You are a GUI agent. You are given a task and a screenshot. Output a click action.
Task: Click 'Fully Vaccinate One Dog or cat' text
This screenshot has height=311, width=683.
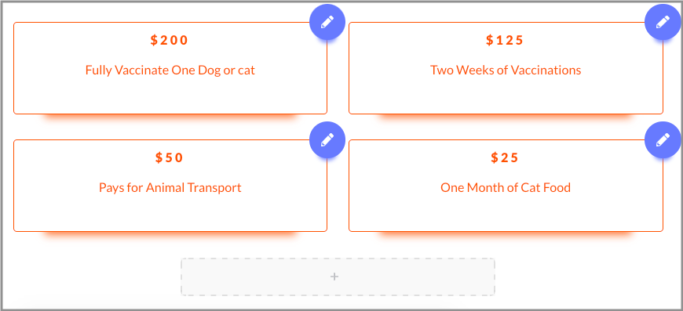point(170,70)
